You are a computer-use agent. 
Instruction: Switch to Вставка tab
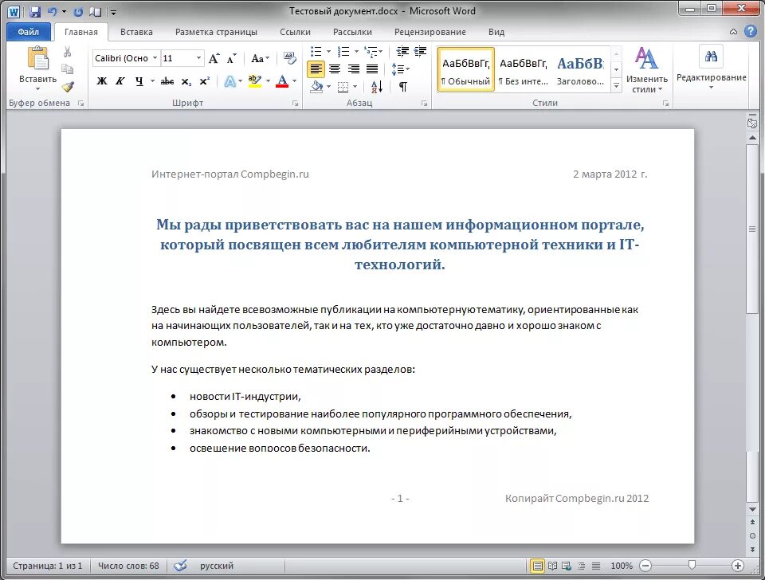pos(136,32)
